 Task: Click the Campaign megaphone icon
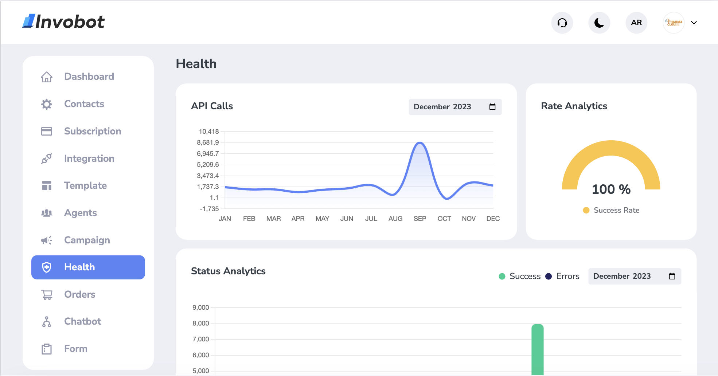click(47, 240)
